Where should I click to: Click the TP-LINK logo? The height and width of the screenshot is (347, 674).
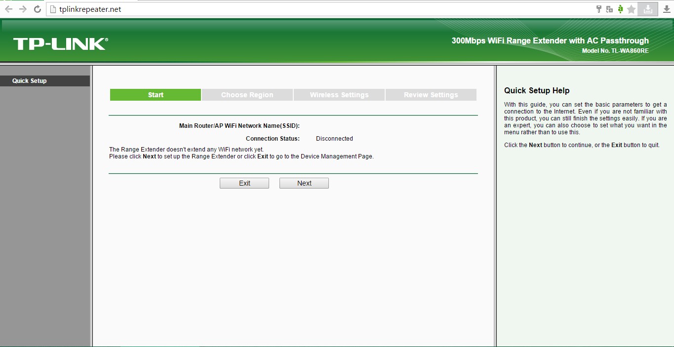[x=60, y=44]
